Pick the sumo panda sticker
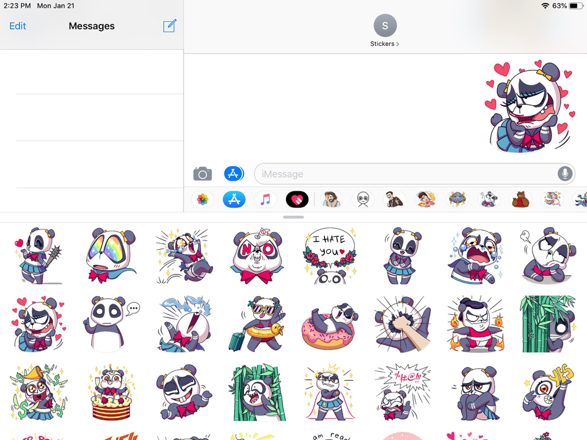The image size is (587, 440). pos(476,324)
